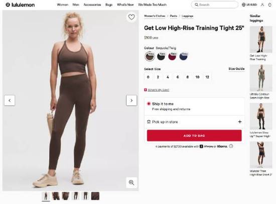Select size 6

(178, 77)
